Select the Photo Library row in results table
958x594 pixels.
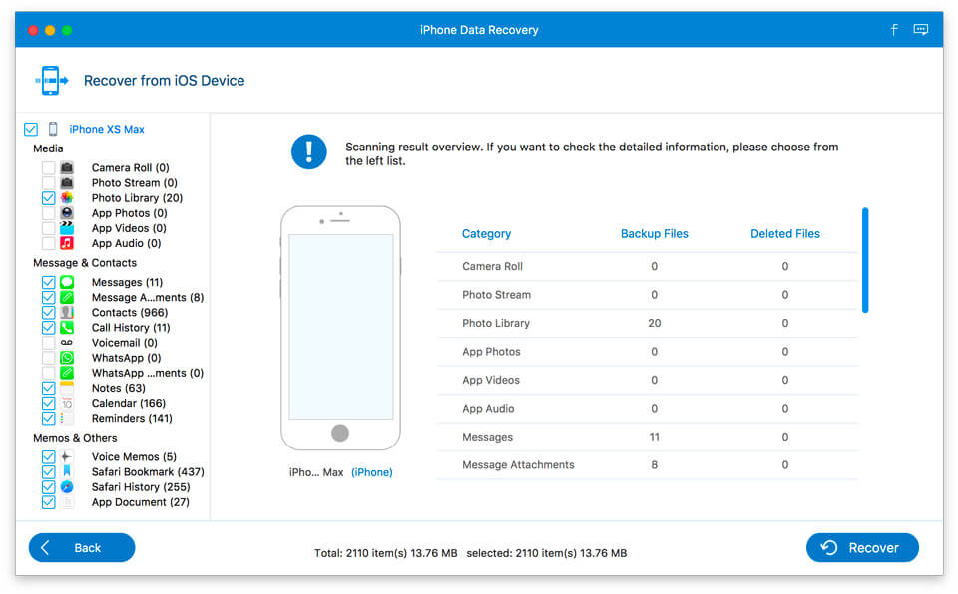(648, 323)
